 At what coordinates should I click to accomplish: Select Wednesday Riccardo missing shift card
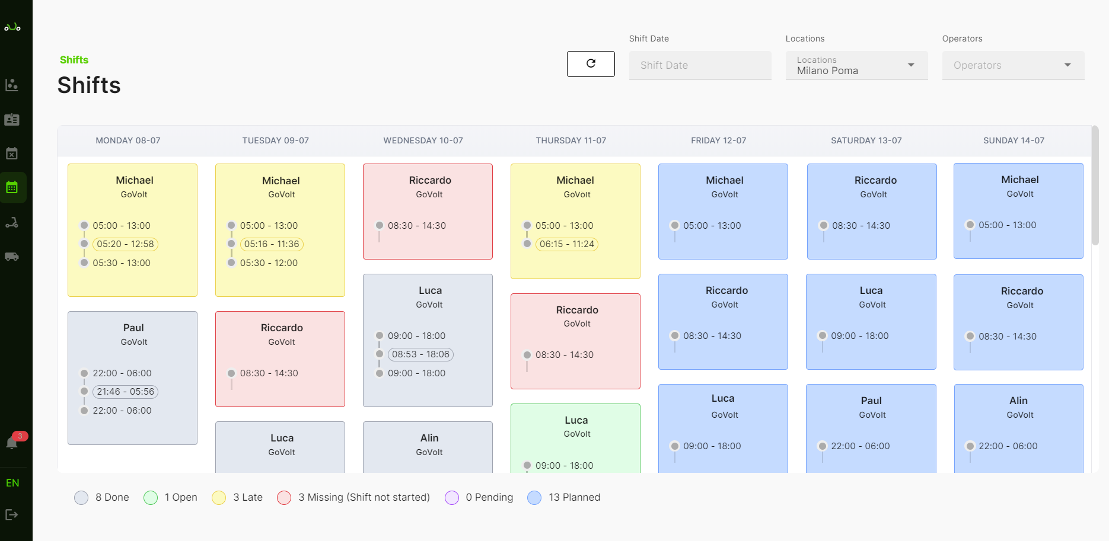tap(428, 211)
